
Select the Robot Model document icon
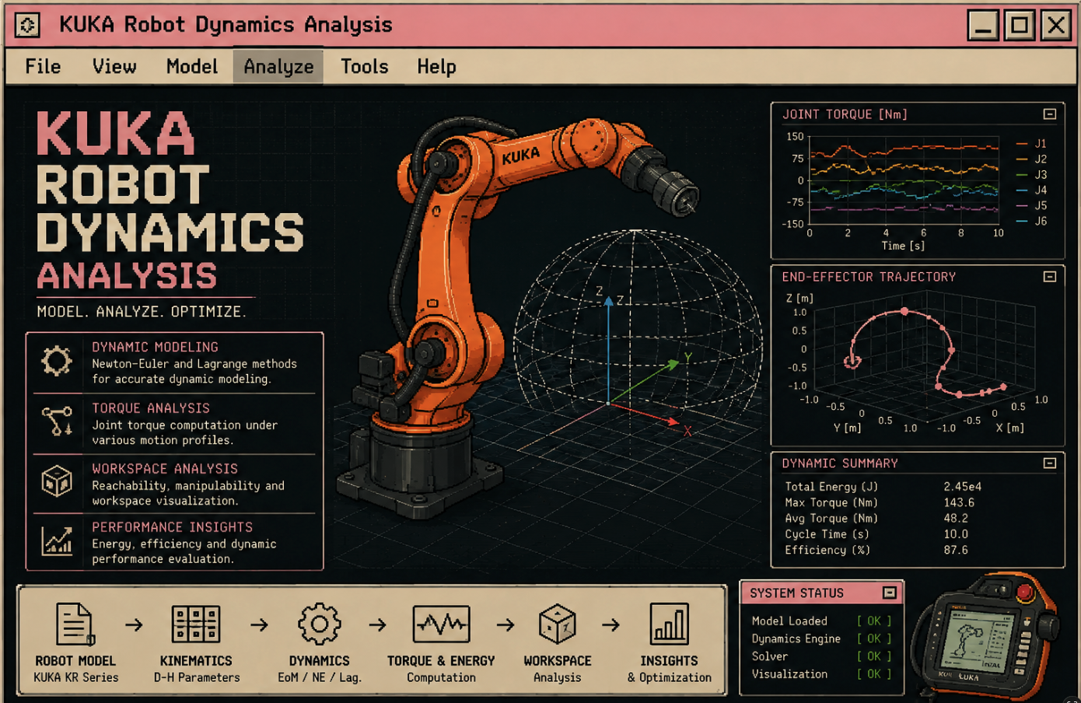[75, 624]
